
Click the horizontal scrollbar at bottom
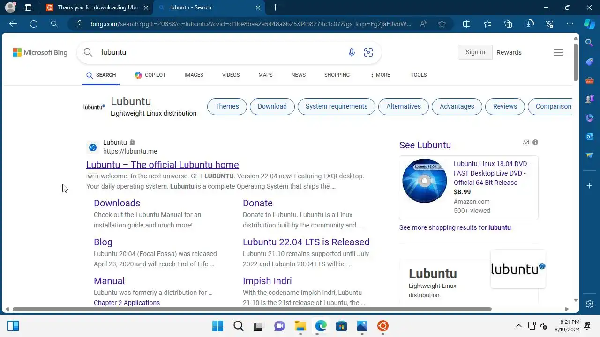252,309
